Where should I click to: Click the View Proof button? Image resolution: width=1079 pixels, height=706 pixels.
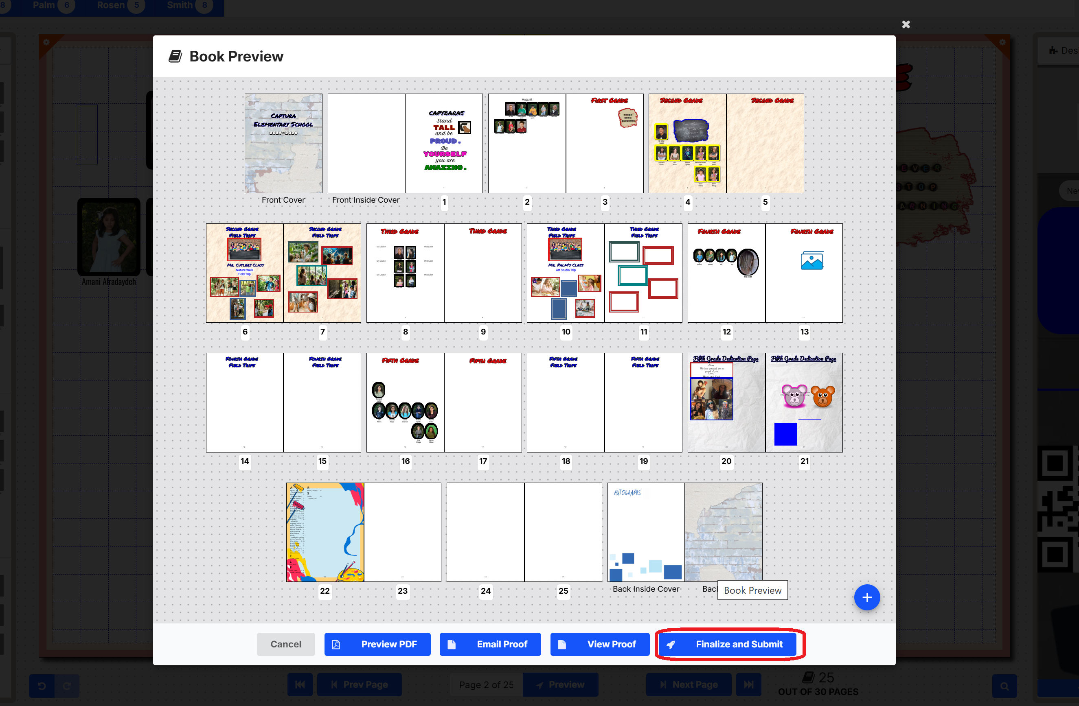(599, 644)
